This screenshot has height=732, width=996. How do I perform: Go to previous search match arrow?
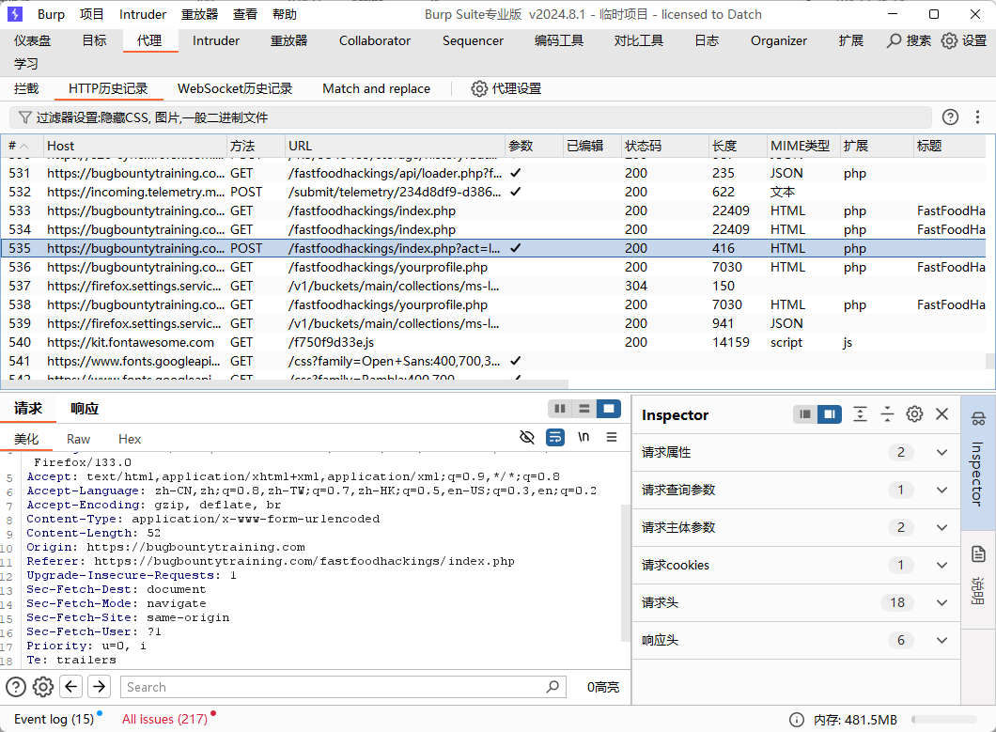click(x=71, y=687)
